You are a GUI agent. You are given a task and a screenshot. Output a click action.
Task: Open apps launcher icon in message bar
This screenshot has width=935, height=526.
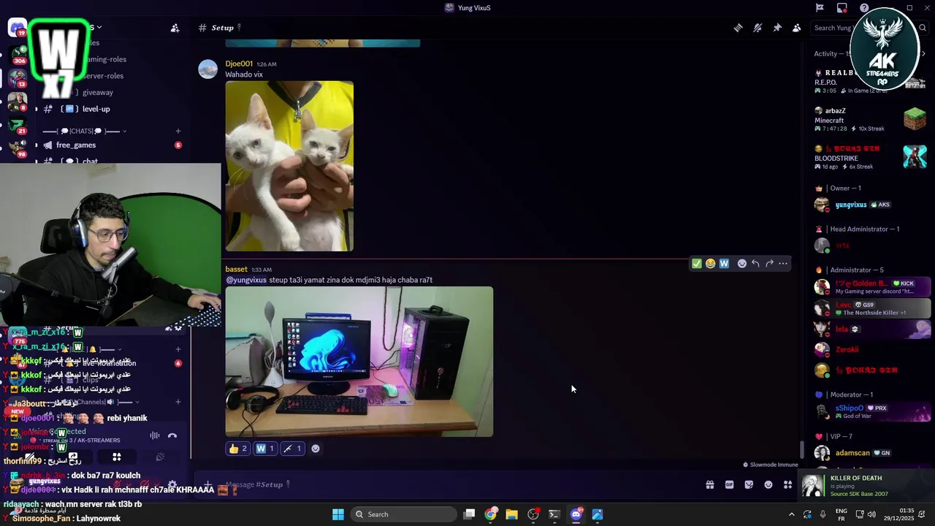point(787,484)
